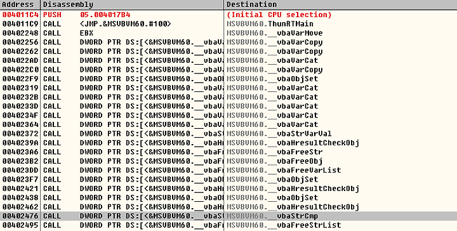This screenshot has height=231, width=457.
Task: Sort by the Address column header
Action: pos(20,4)
